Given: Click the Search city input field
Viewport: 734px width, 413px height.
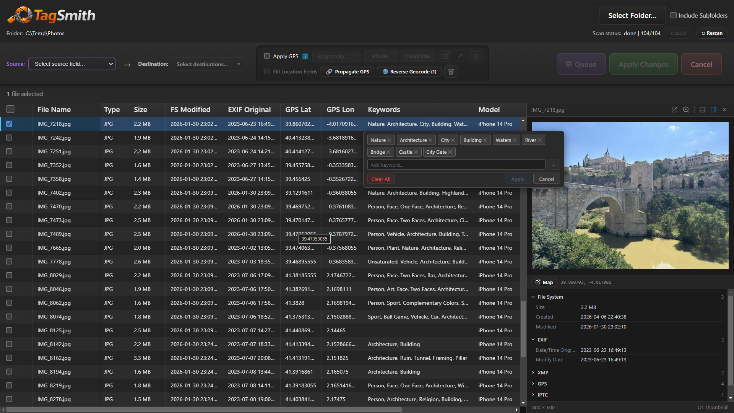Looking at the screenshot, I should (336, 56).
